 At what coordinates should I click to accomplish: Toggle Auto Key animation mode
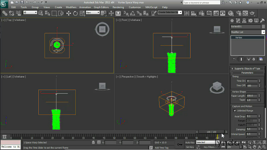(x=190, y=142)
